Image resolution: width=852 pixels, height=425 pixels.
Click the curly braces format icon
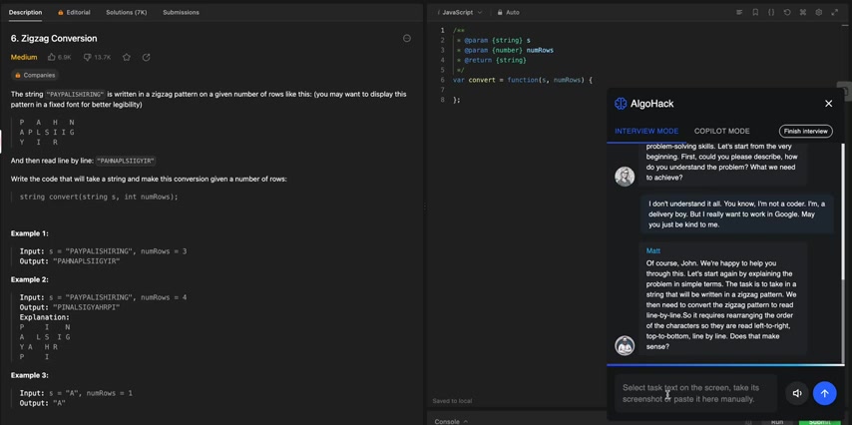(771, 12)
